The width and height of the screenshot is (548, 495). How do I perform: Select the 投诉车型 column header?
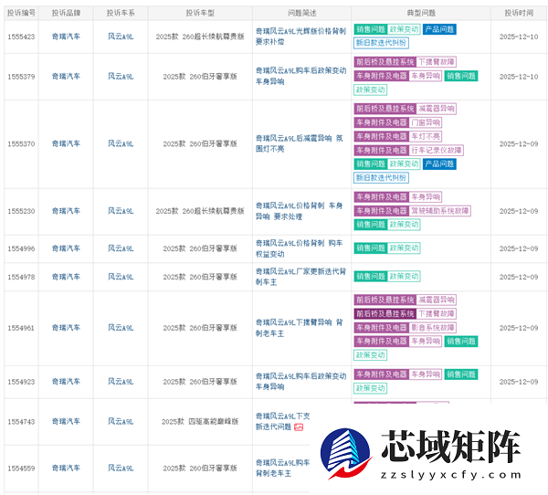pyautogui.click(x=200, y=13)
